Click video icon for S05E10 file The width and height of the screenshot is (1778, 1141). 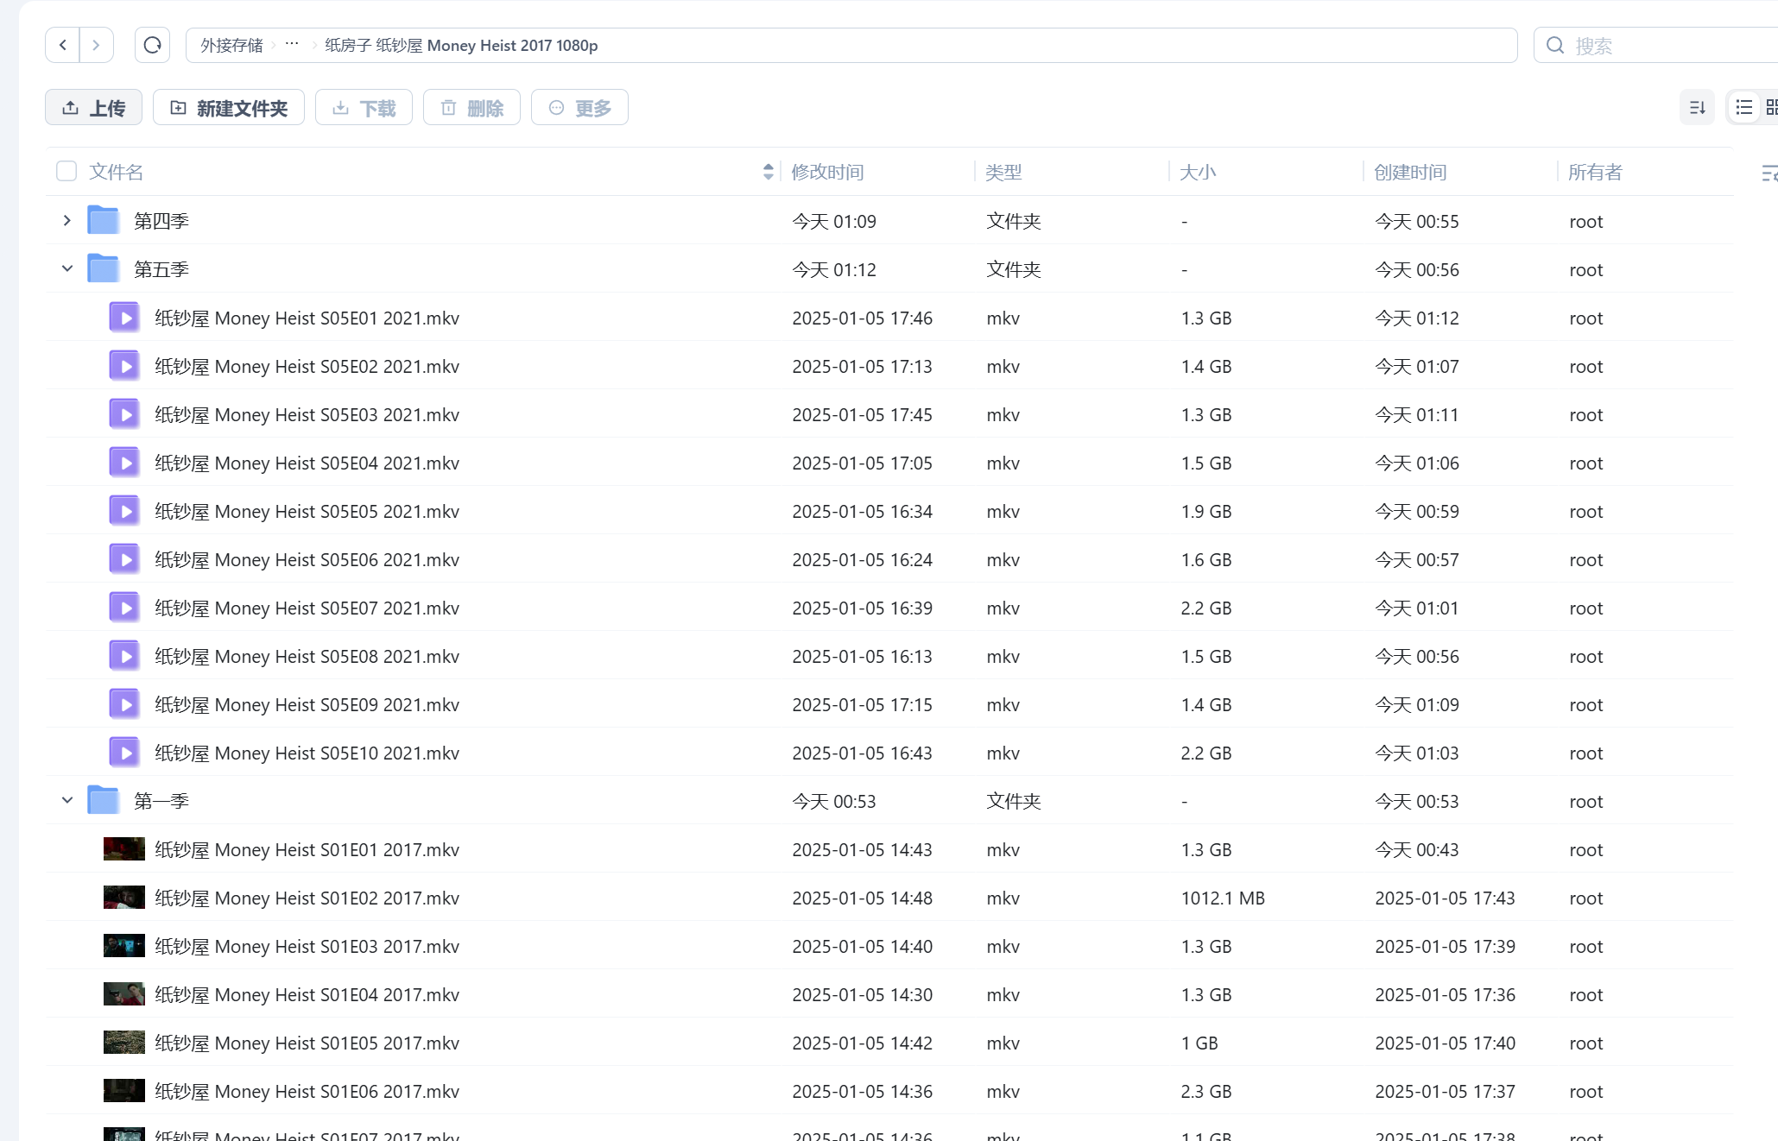point(124,753)
